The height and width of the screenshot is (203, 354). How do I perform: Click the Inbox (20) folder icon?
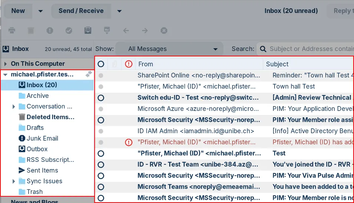tap(22, 85)
